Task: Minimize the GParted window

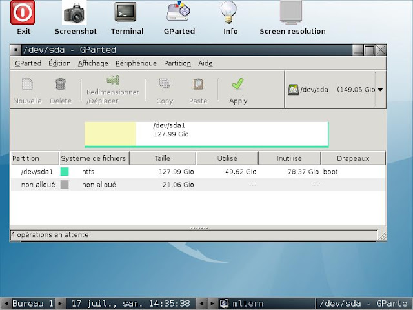Action: click(x=358, y=50)
